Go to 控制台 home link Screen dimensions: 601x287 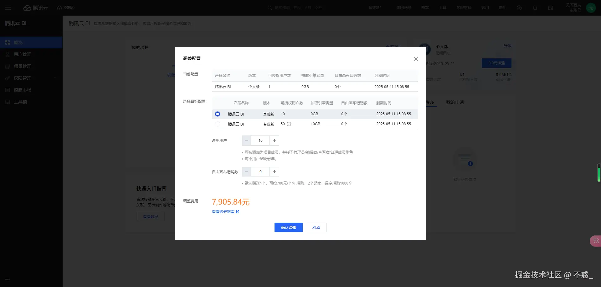(x=66, y=8)
